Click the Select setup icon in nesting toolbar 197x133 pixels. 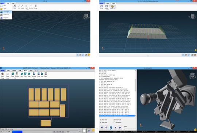[2, 75]
